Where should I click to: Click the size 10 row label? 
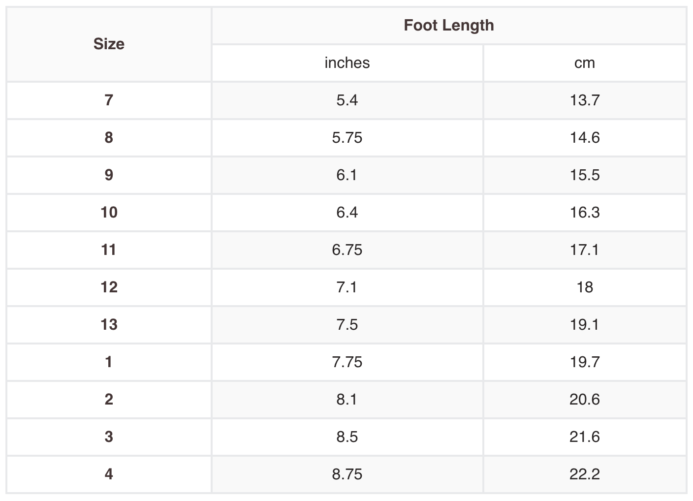(109, 213)
